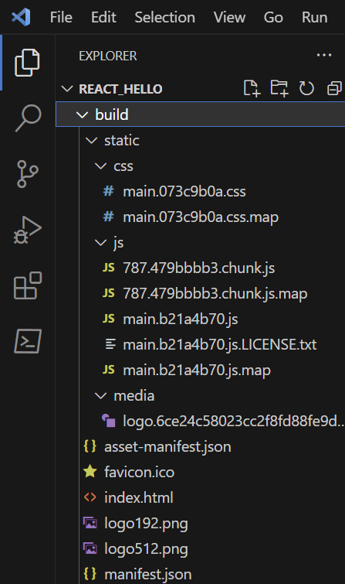Select the media folder label

(x=134, y=395)
